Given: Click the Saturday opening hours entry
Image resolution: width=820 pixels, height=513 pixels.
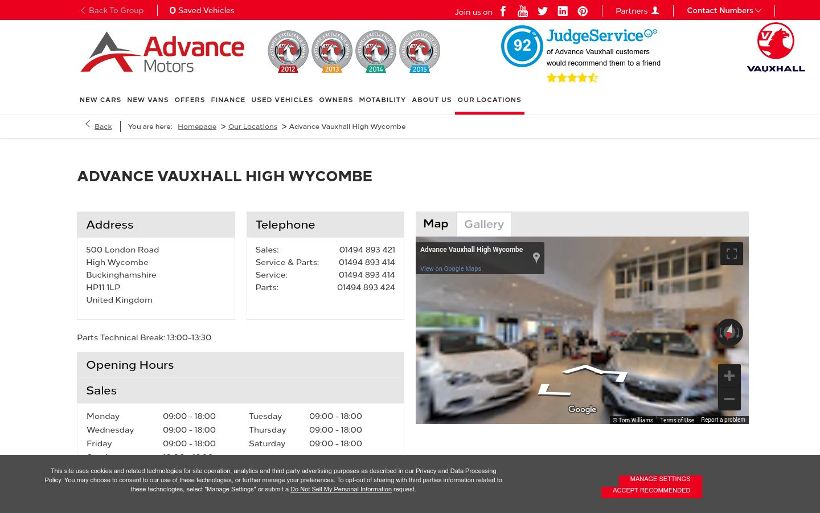Looking at the screenshot, I should 305,443.
